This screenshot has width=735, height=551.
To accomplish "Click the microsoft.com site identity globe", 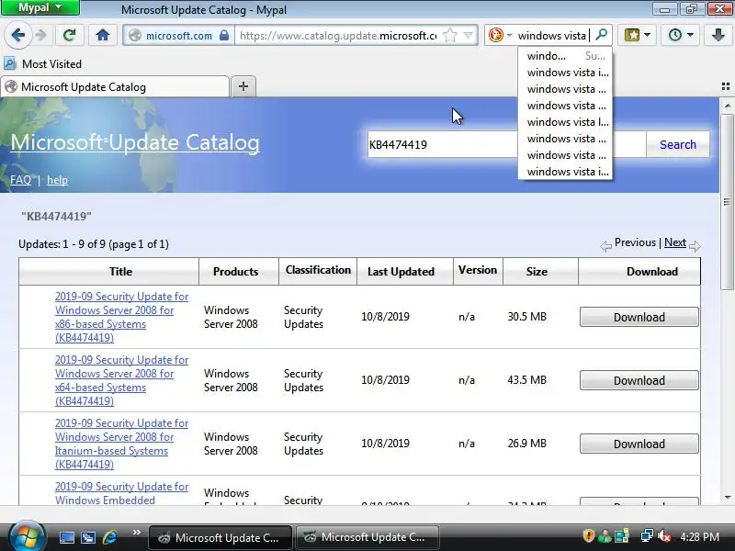I will click(135, 36).
